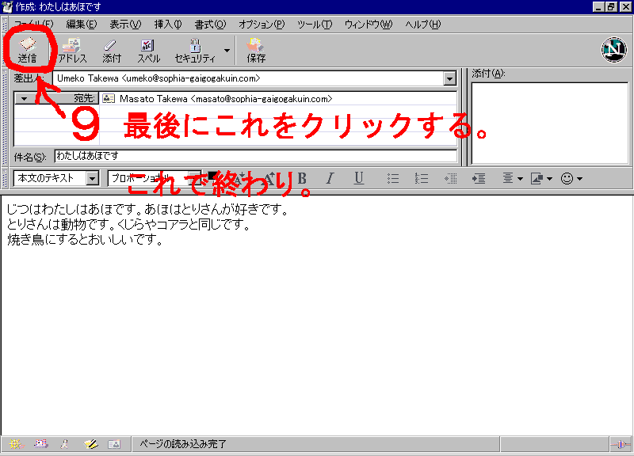Screen dimensions: 634x456
Task: Click the online status icon in status bar
Action: coord(620,444)
